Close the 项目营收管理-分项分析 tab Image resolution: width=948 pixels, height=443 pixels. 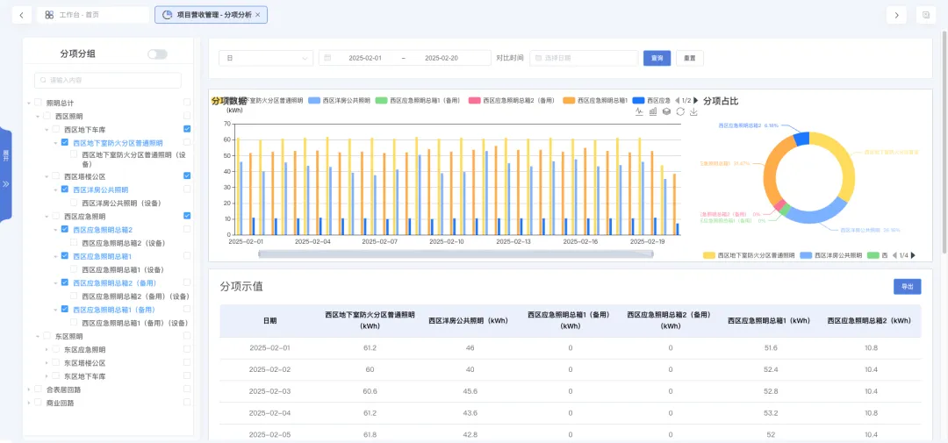coord(257,15)
